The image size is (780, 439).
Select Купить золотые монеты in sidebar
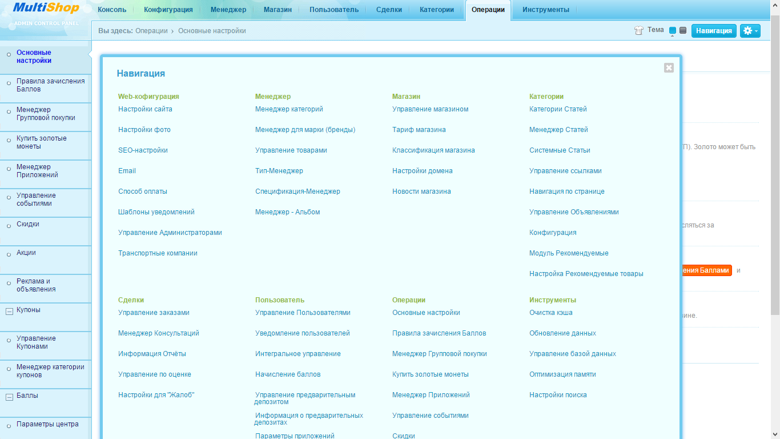coord(46,146)
